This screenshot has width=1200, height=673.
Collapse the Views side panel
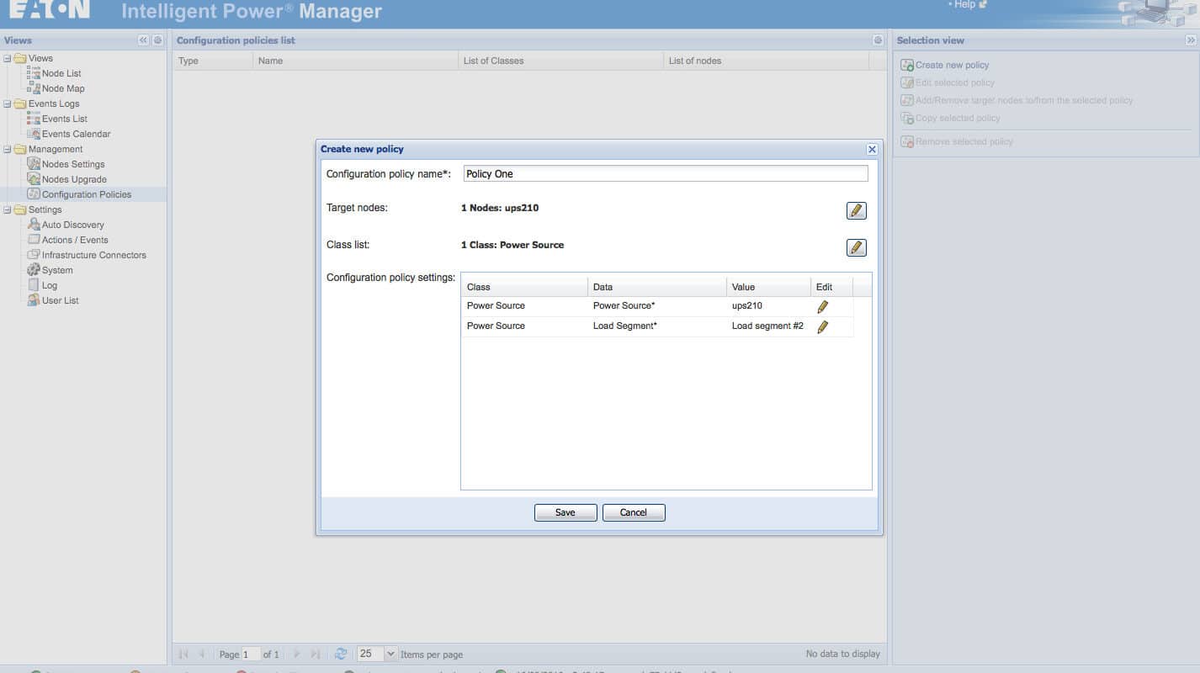[143, 40]
